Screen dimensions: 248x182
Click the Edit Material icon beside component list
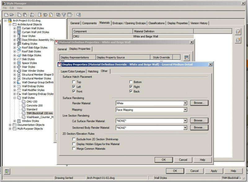(238, 32)
